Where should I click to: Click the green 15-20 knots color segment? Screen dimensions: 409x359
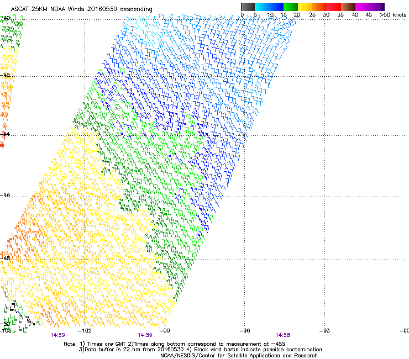pos(291,7)
